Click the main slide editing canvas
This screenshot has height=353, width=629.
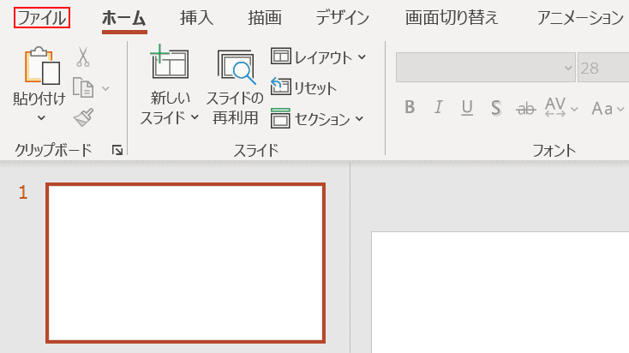point(500,292)
